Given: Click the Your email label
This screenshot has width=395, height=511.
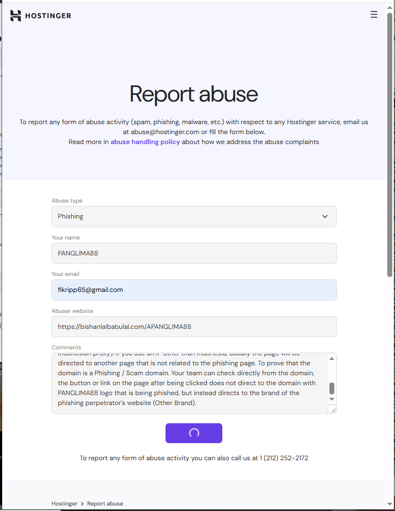Looking at the screenshot, I should coord(65,274).
